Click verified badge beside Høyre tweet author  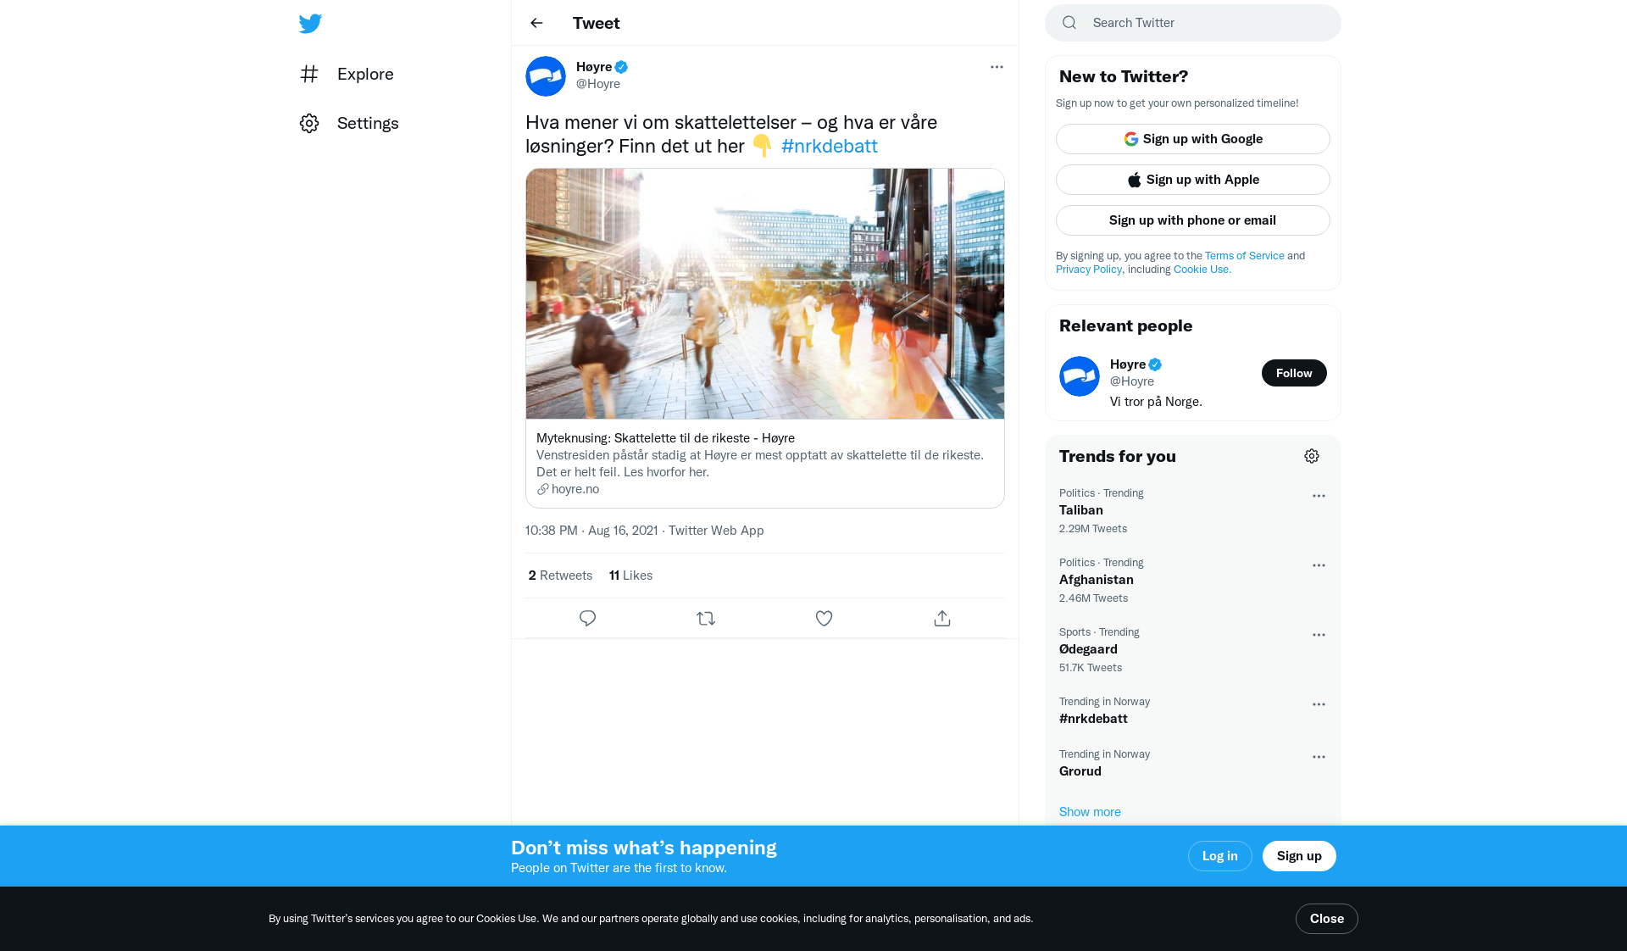point(621,67)
